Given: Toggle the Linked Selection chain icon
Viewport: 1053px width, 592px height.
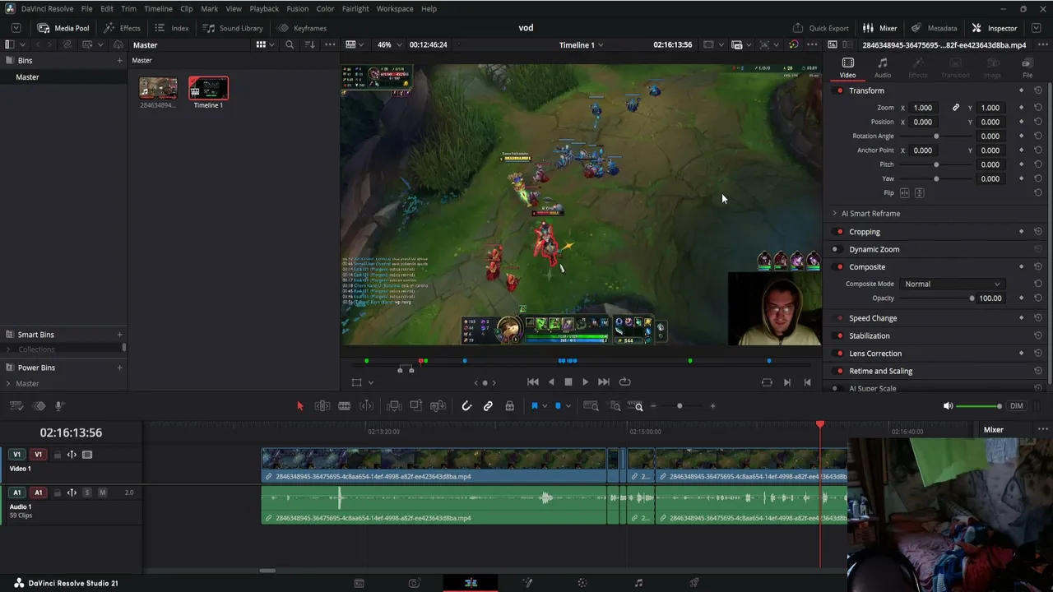Looking at the screenshot, I should pos(488,406).
